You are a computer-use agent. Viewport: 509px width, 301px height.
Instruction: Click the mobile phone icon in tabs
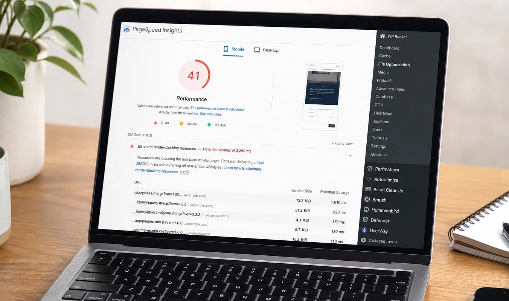point(226,49)
